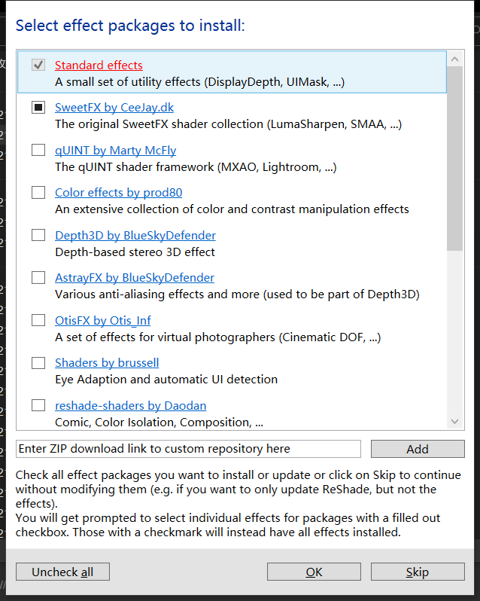The width and height of the screenshot is (480, 601).
Task: Open the qUINT by Marty McFly link
Action: [115, 151]
